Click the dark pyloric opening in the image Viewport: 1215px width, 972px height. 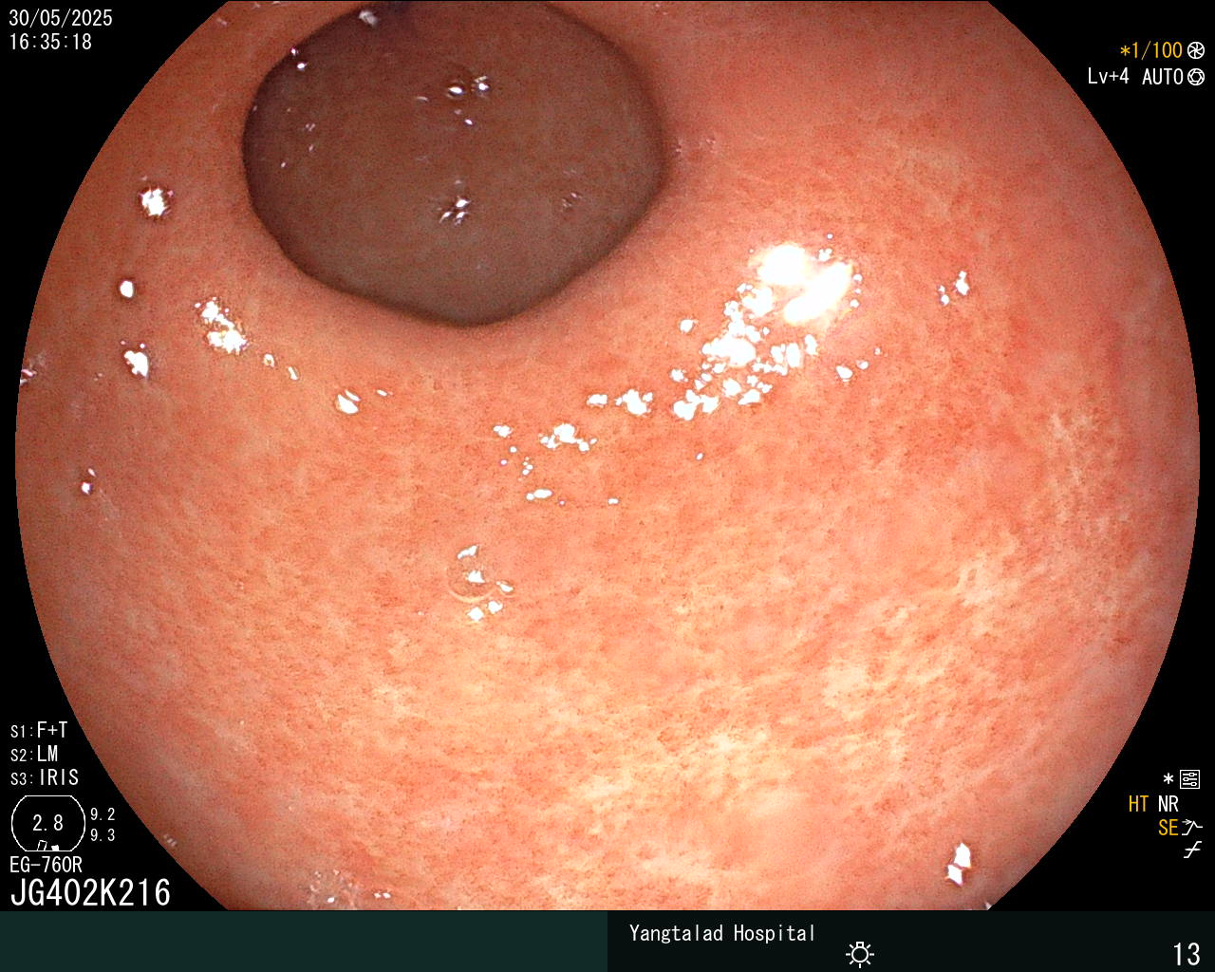pyautogui.click(x=454, y=161)
